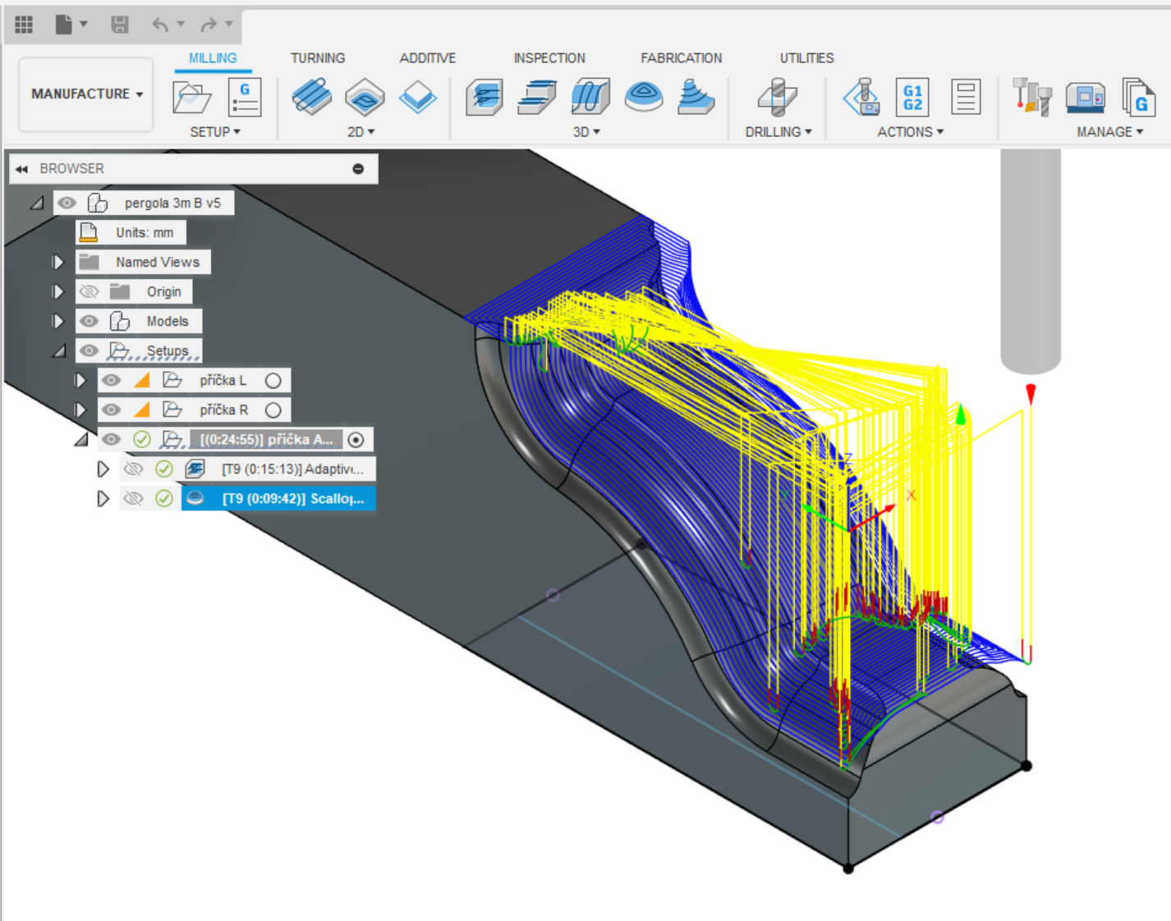
Task: Open the MANUFACTURE workspace dropdown
Action: point(86,94)
